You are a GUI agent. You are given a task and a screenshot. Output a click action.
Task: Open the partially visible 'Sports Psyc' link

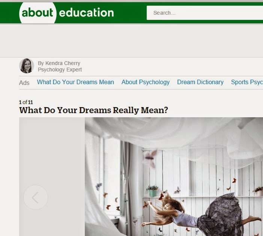[x=247, y=82]
